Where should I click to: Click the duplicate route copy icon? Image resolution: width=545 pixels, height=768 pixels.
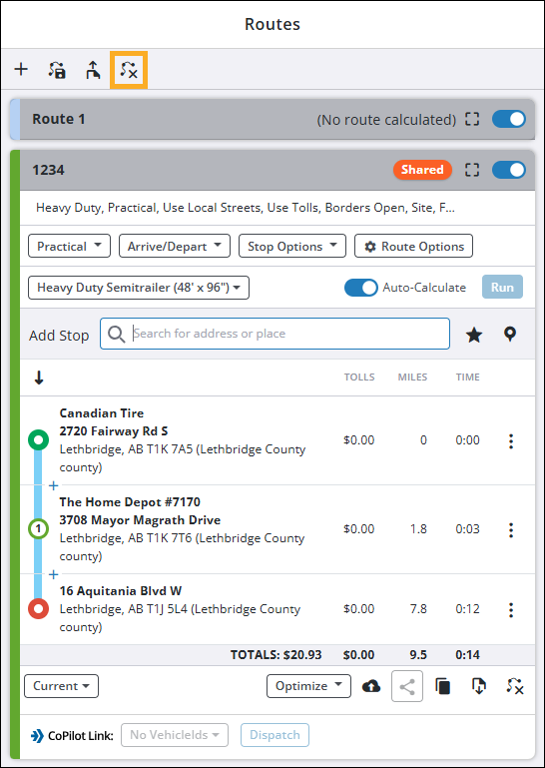tap(442, 686)
